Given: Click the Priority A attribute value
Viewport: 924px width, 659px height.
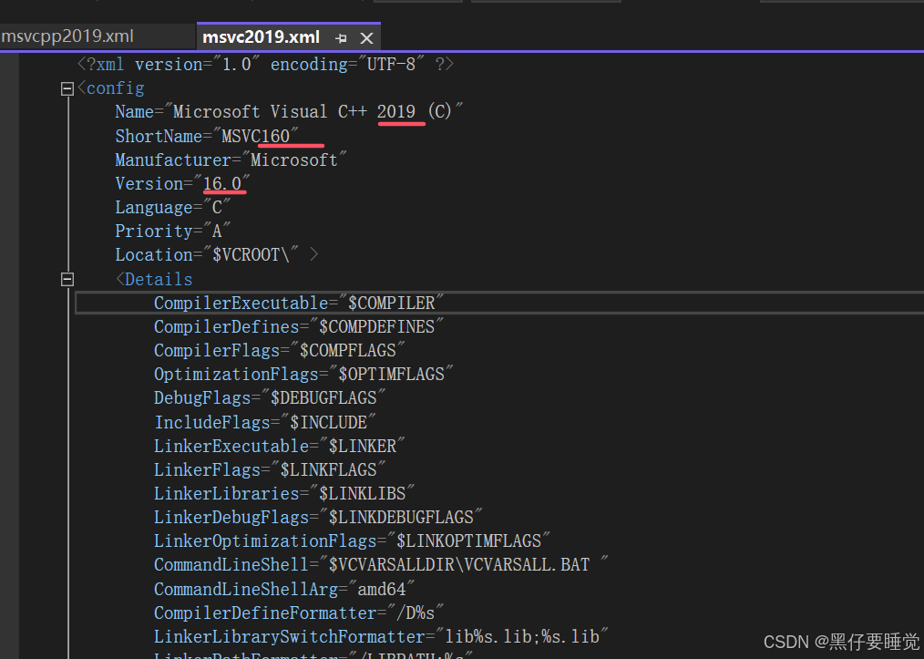Looking at the screenshot, I should 217,231.
